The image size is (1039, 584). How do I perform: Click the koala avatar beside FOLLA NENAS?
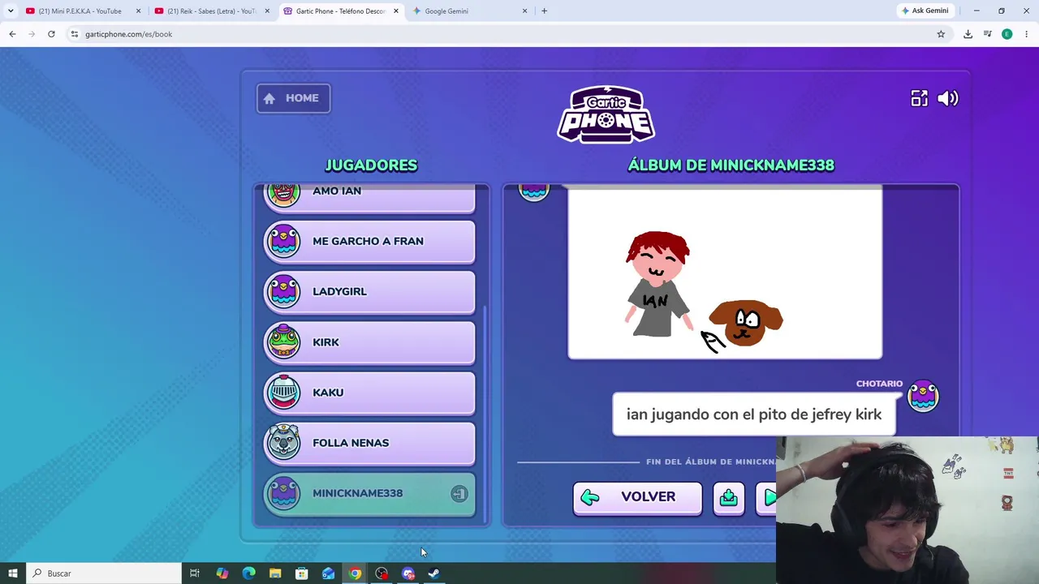tap(283, 442)
